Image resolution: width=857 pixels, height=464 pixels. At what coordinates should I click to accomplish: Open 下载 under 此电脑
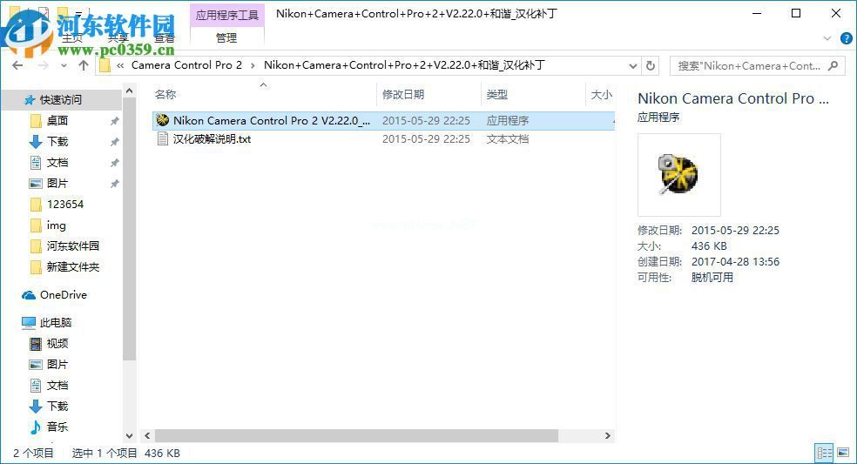pos(57,406)
